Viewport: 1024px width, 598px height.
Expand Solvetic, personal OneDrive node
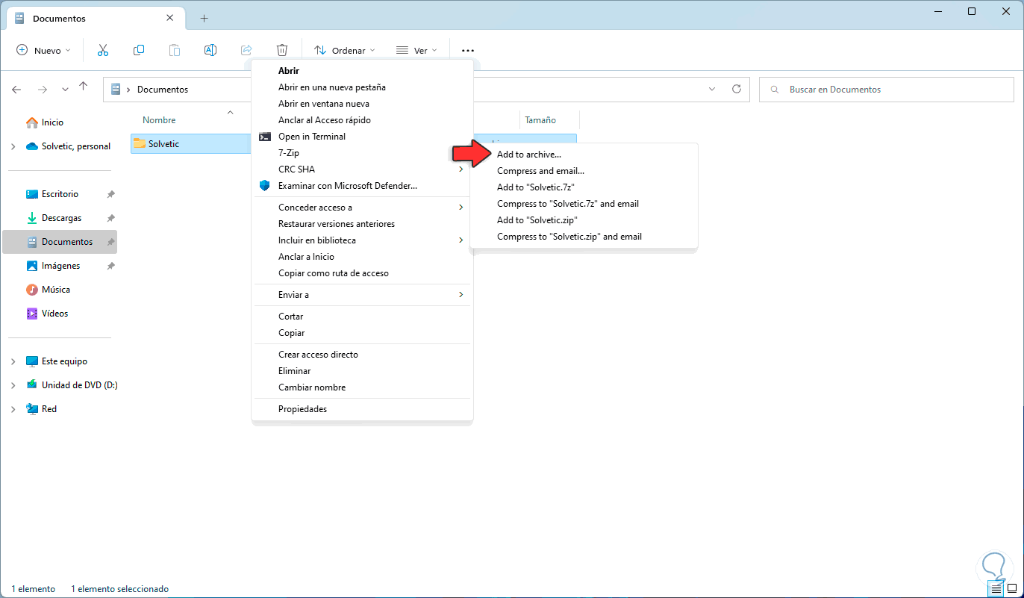13,146
